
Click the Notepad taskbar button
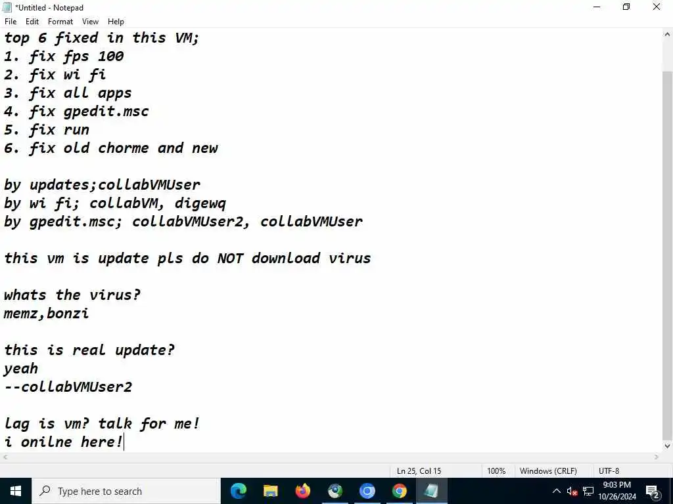point(431,491)
